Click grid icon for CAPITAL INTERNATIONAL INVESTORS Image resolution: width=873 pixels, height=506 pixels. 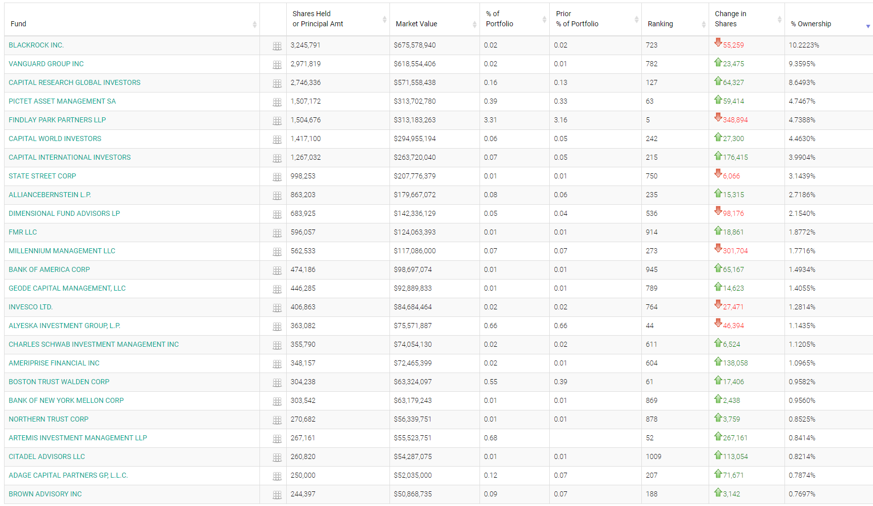pos(277,158)
